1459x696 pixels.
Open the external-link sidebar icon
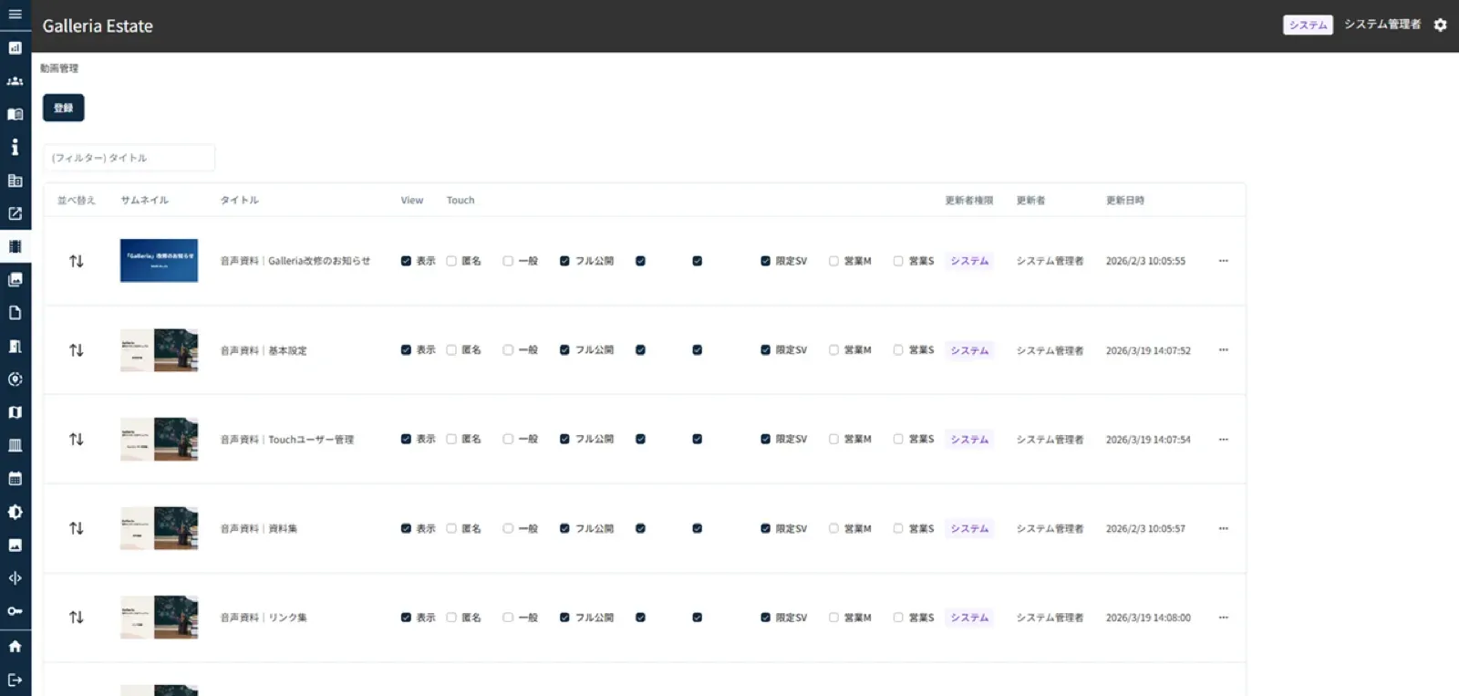tap(15, 213)
